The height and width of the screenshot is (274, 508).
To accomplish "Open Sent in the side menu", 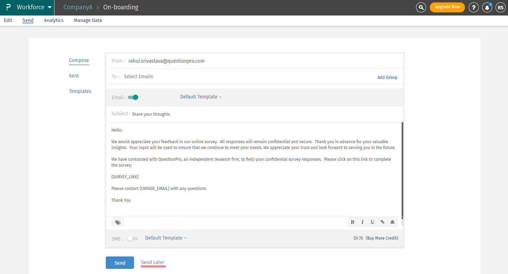I will (x=74, y=76).
